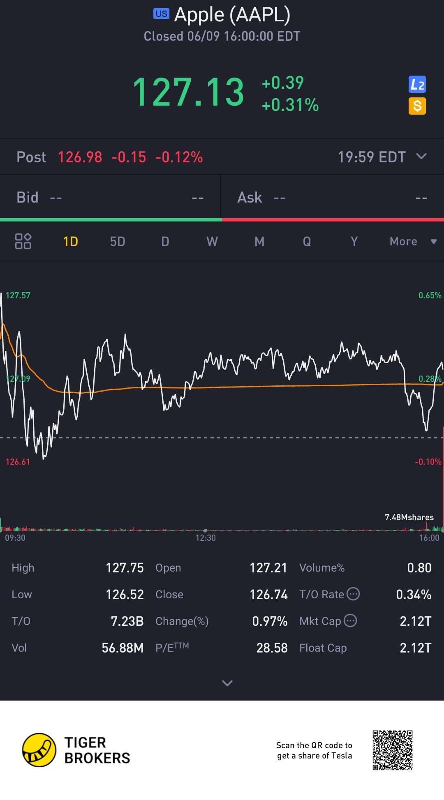Open the More timeframes dropdown
The width and height of the screenshot is (444, 800).
(413, 241)
